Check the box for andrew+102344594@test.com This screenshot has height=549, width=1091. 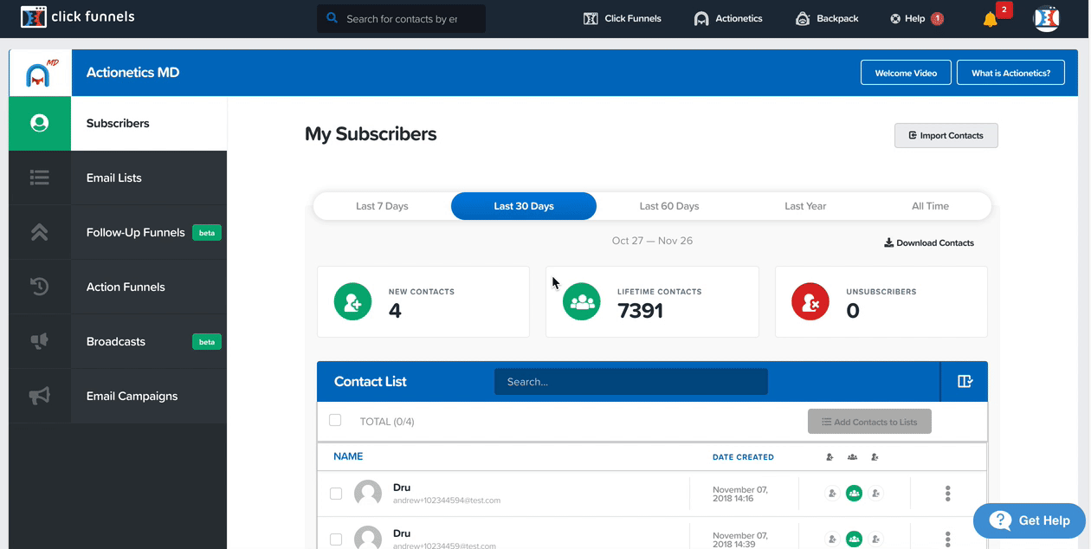pos(336,494)
